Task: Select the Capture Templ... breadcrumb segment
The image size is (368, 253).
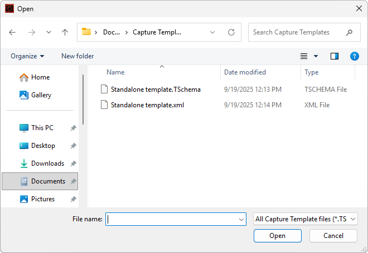Action: pos(157,32)
